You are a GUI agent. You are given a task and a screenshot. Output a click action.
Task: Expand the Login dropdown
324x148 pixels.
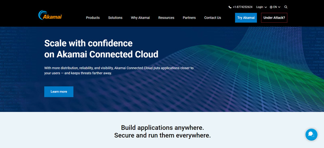[261, 7]
